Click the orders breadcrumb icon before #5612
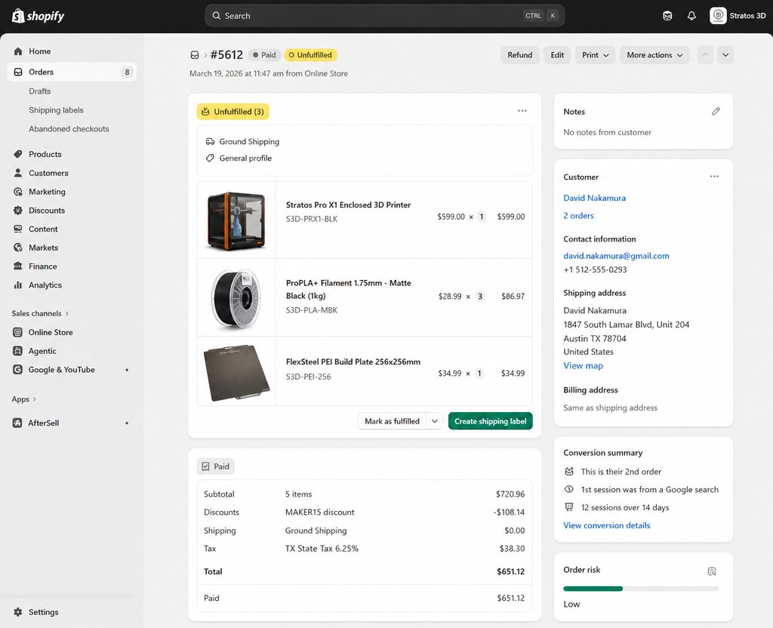The height and width of the screenshot is (628, 773). pos(195,54)
